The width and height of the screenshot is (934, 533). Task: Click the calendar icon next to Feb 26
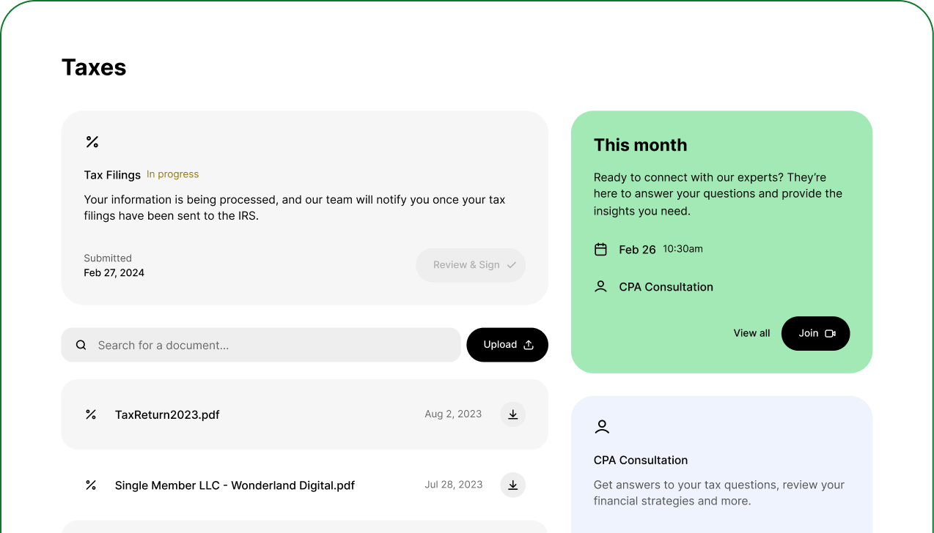(x=600, y=250)
